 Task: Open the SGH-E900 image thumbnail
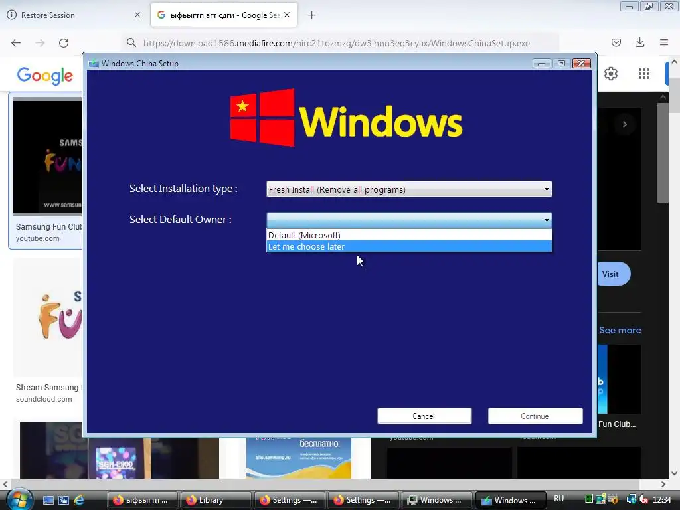120,451
